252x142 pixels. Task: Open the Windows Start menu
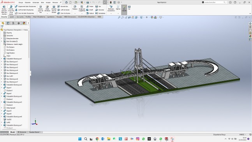pyautogui.click(x=80, y=139)
